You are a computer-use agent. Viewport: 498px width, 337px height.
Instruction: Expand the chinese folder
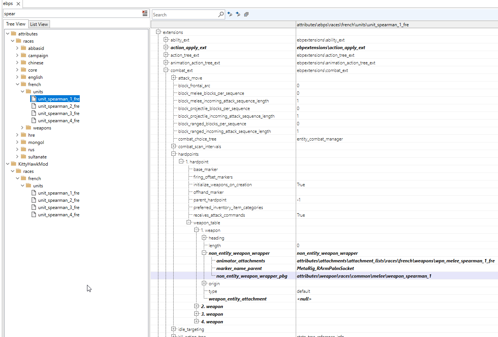pyautogui.click(x=18, y=62)
